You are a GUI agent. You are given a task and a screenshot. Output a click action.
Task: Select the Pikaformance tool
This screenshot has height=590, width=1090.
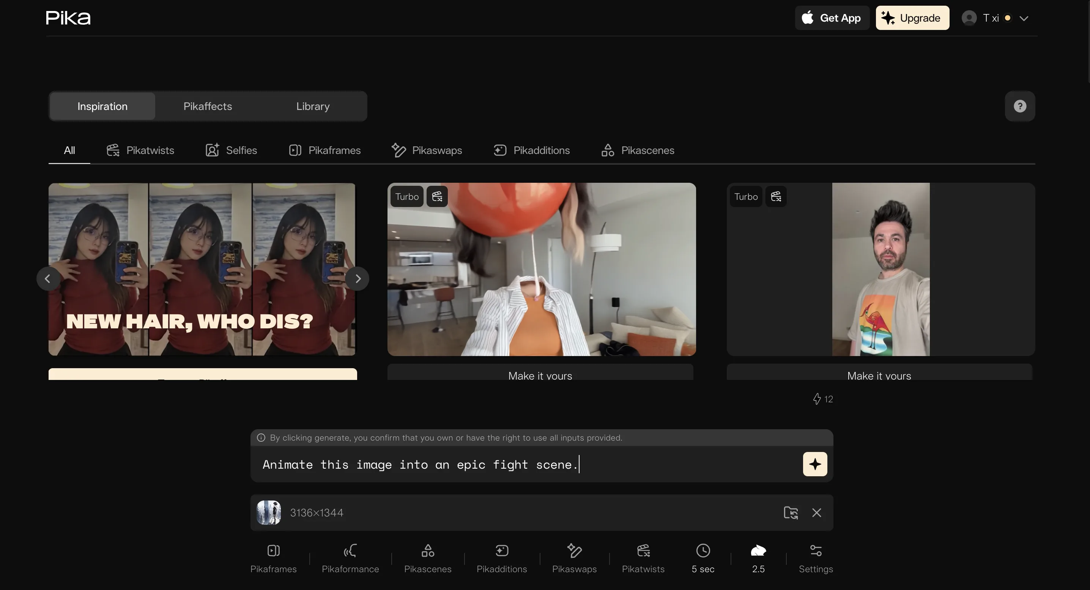pos(350,558)
